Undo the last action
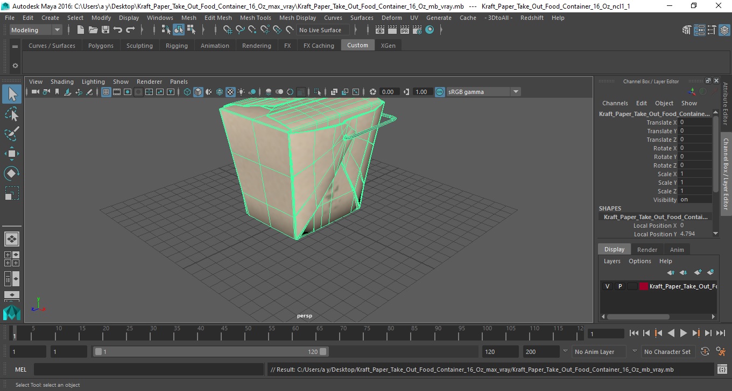 [x=118, y=30]
